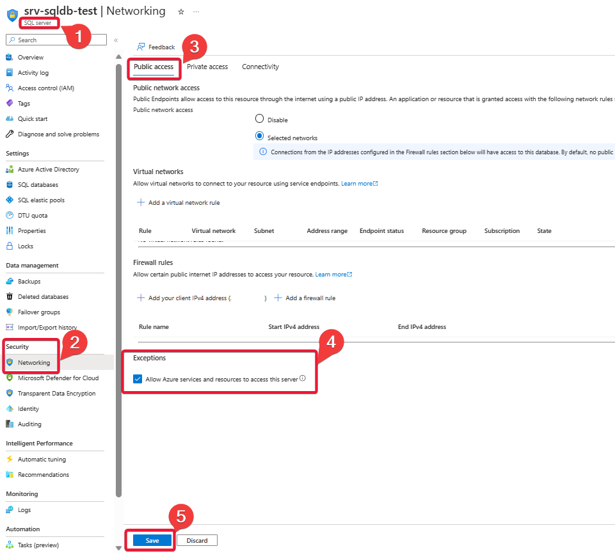Click the Azure Active Directory icon
This screenshot has height=553, width=615.
point(10,170)
